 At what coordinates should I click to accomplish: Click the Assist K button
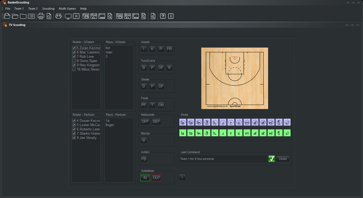coord(152,49)
